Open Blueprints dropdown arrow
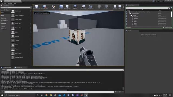 point(86,7)
